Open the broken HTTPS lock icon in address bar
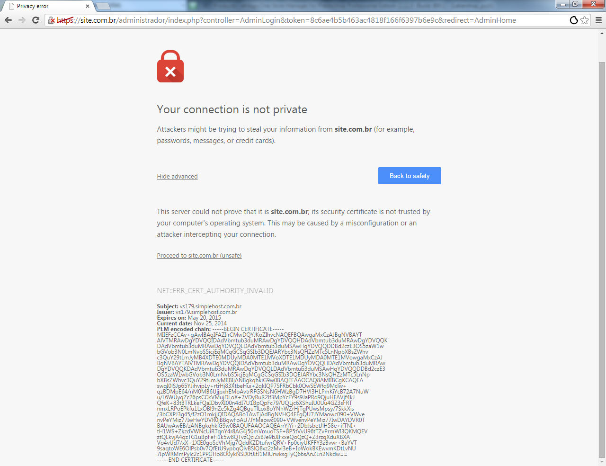 (x=52, y=20)
